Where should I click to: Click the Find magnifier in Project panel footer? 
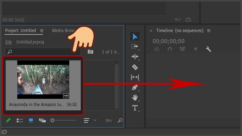click(x=120, y=120)
